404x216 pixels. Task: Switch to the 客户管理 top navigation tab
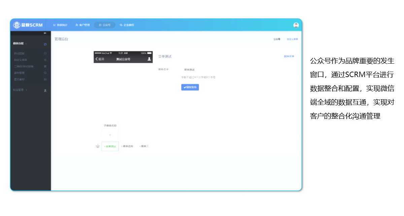[x=83, y=25]
